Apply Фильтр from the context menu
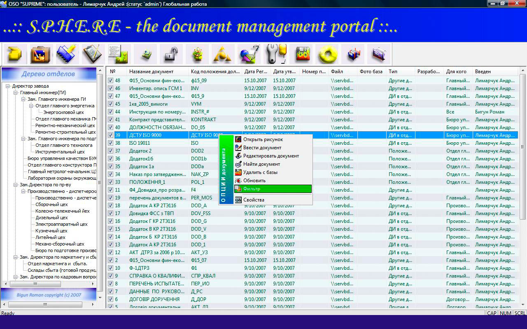The image size is (527, 329). point(273,189)
